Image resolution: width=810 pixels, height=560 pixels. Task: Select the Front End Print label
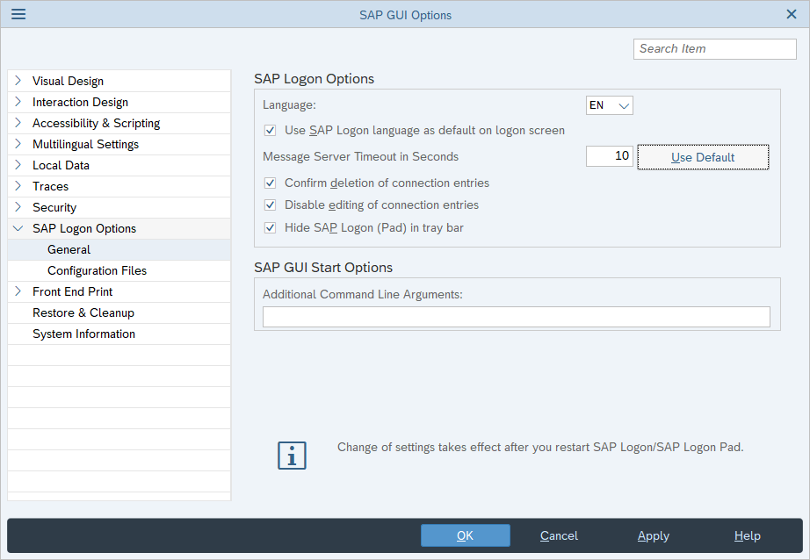[72, 291]
